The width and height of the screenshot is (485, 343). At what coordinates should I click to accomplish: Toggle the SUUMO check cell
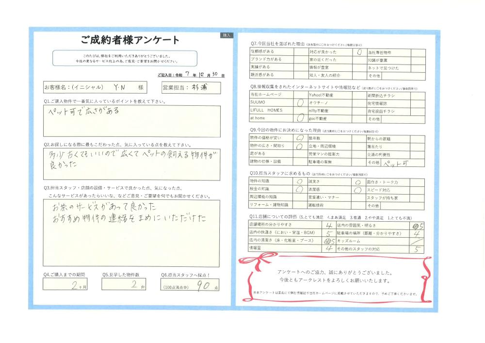pyautogui.click(x=300, y=103)
